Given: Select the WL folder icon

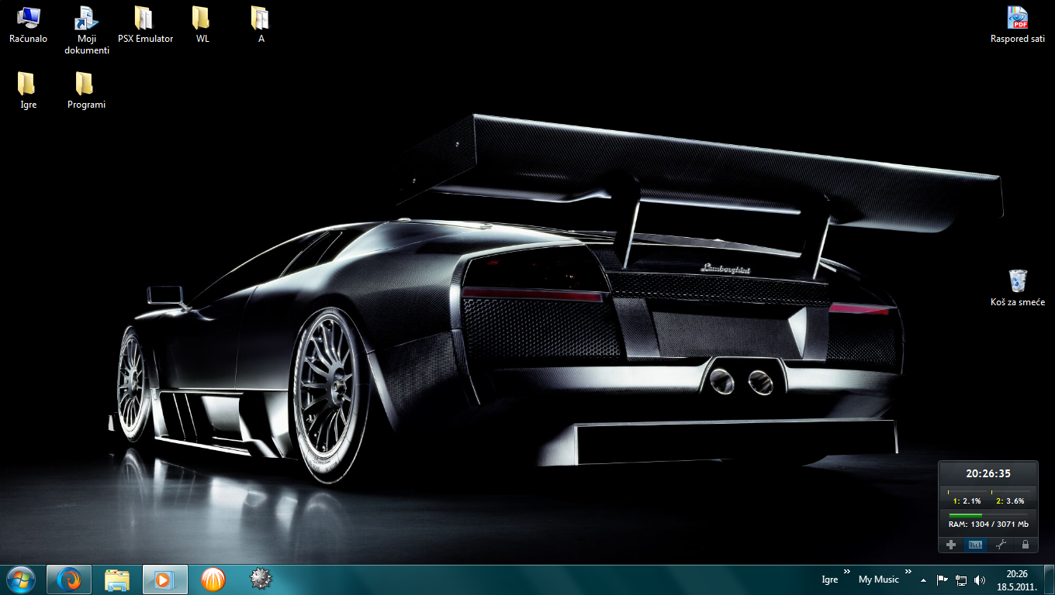Looking at the screenshot, I should (x=202, y=24).
